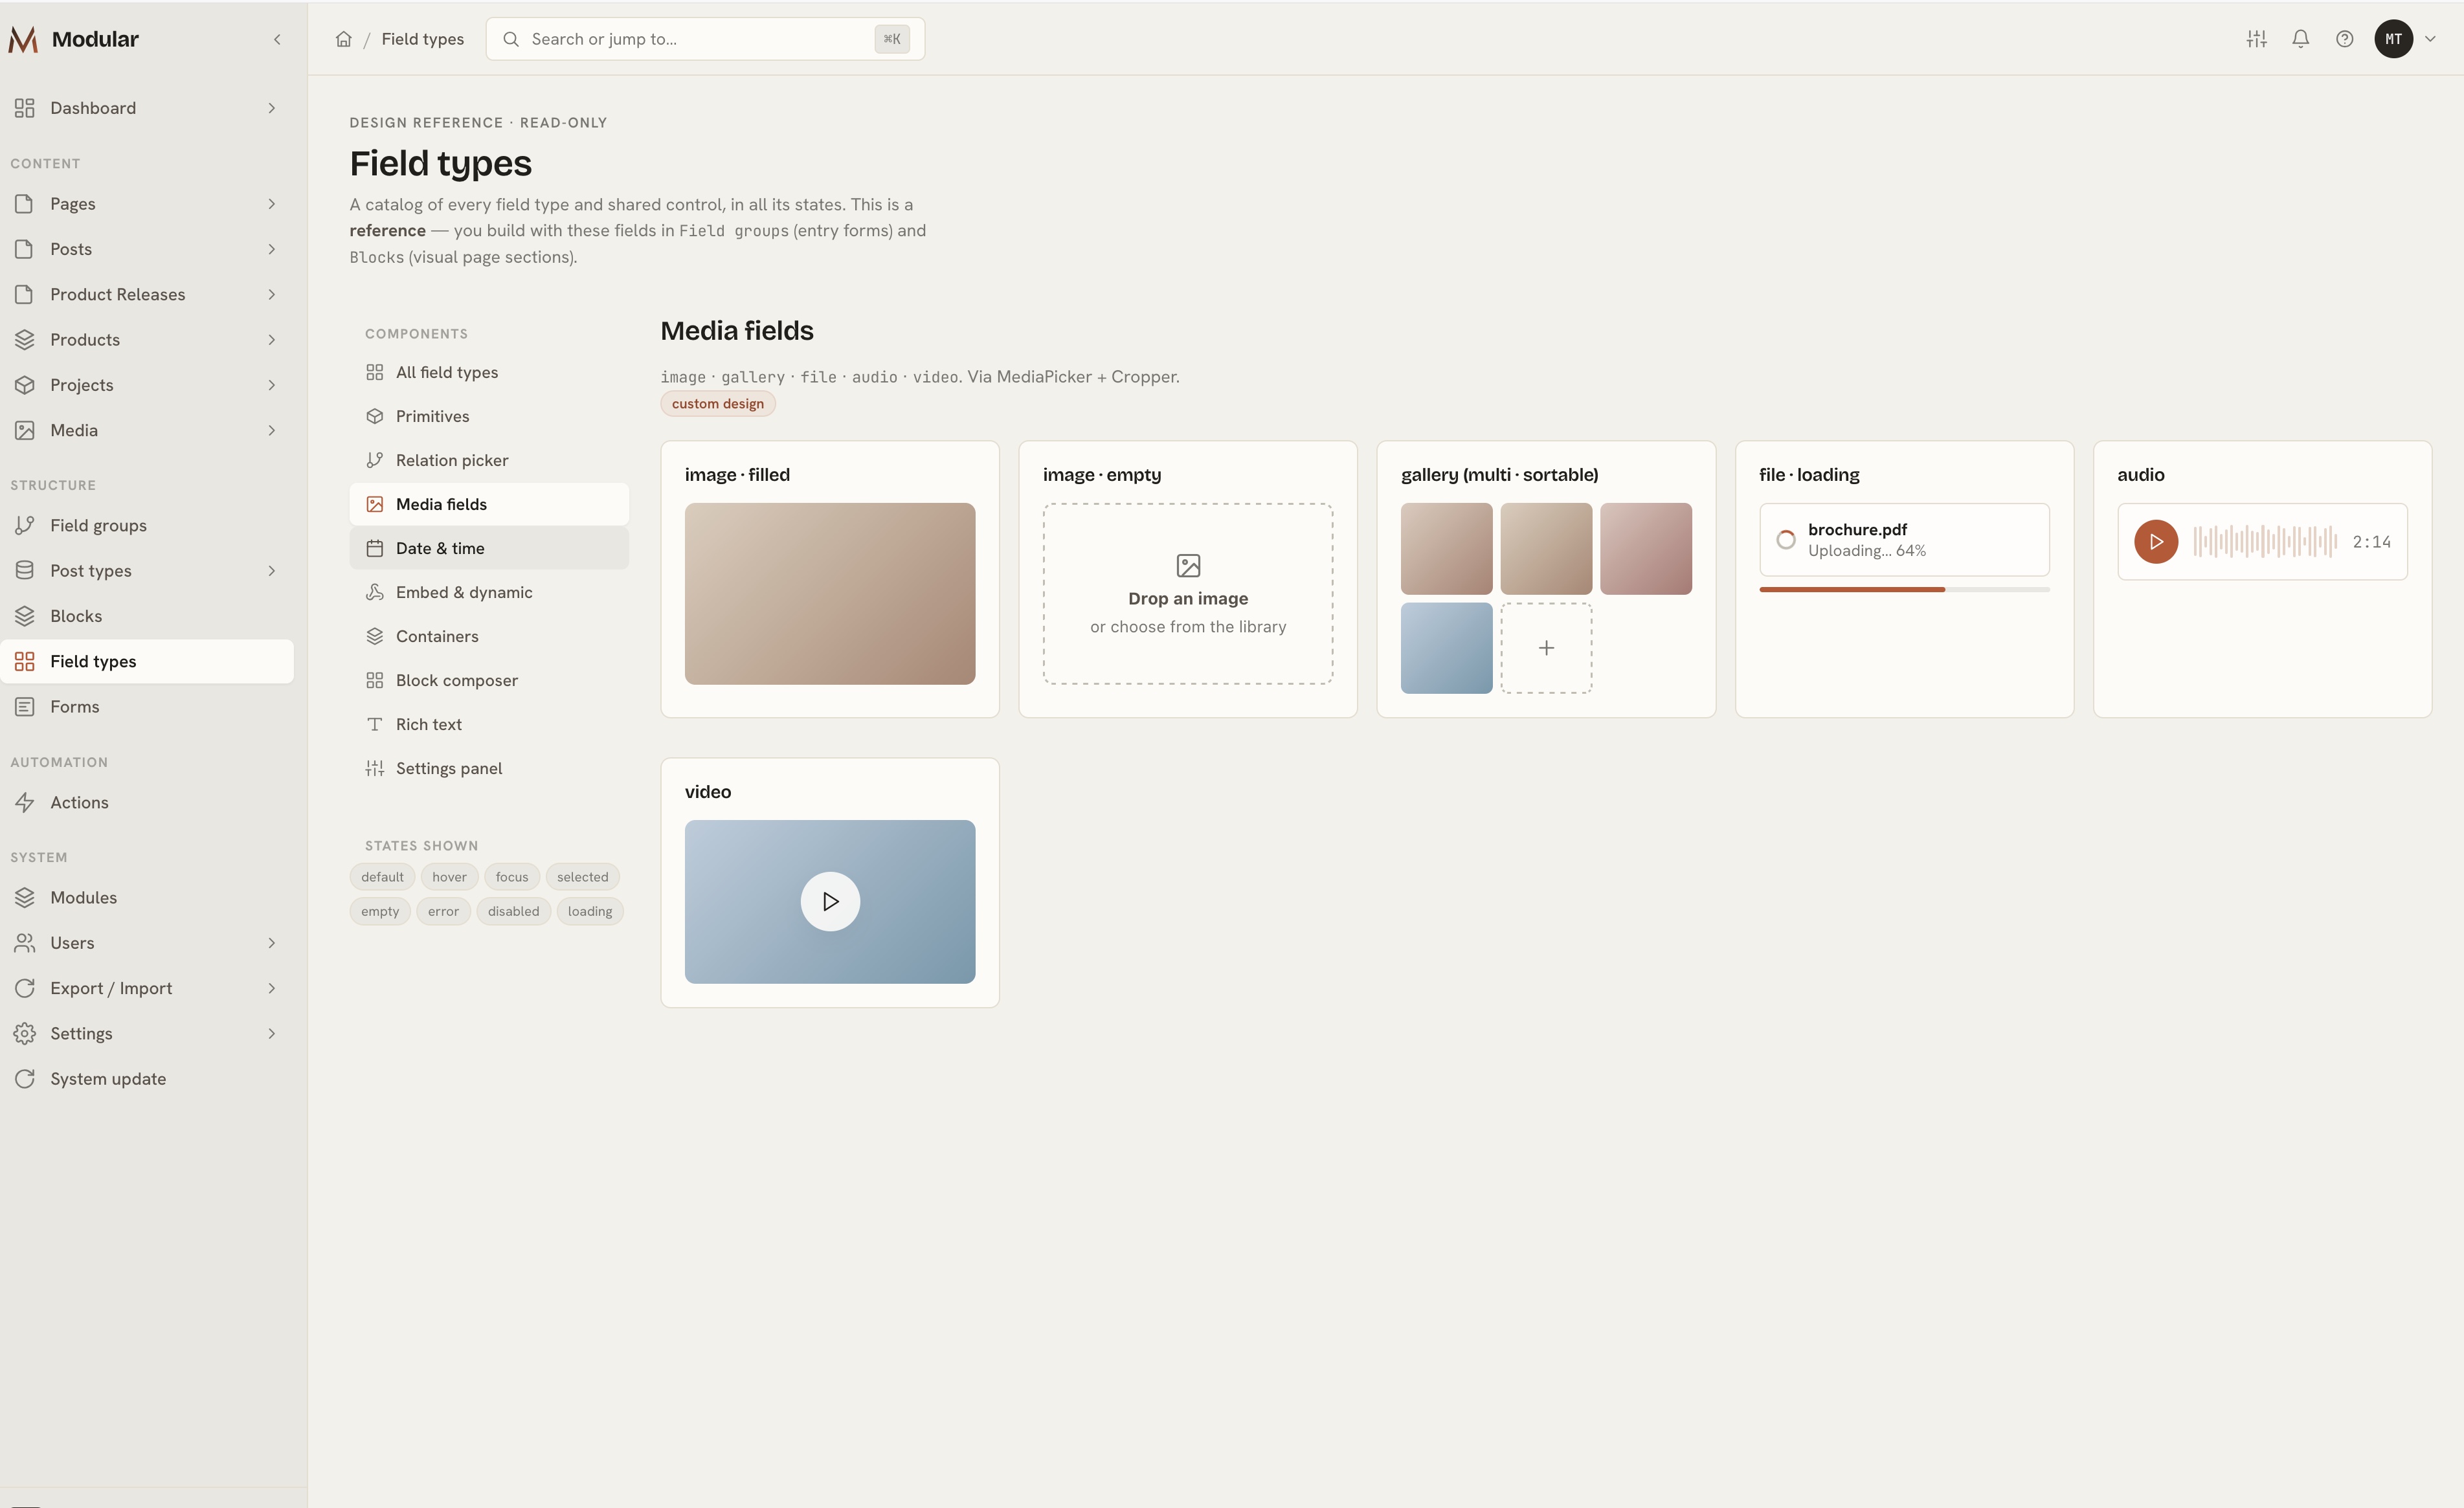This screenshot has height=1508, width=2464.
Task: Click the Media image icon in the sidebar
Action: click(25, 430)
